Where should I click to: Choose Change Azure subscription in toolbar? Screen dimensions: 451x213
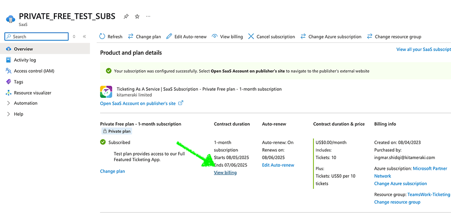coord(331,37)
